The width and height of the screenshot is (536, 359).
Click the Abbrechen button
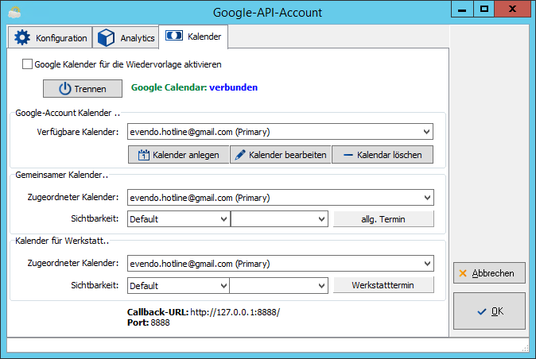tap(489, 273)
